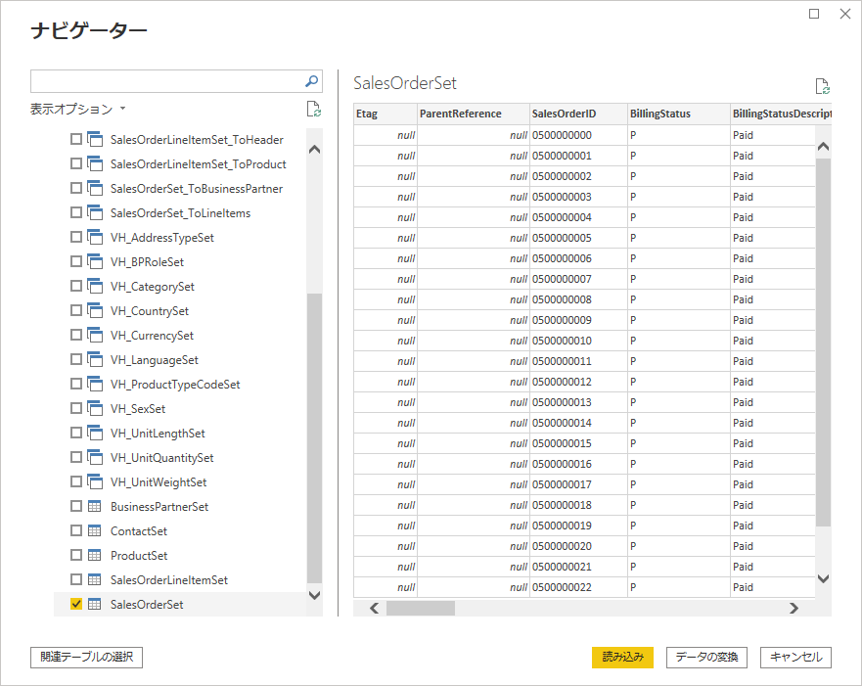This screenshot has width=862, height=686.
Task: Click the cell containing 0500000010
Action: [578, 341]
